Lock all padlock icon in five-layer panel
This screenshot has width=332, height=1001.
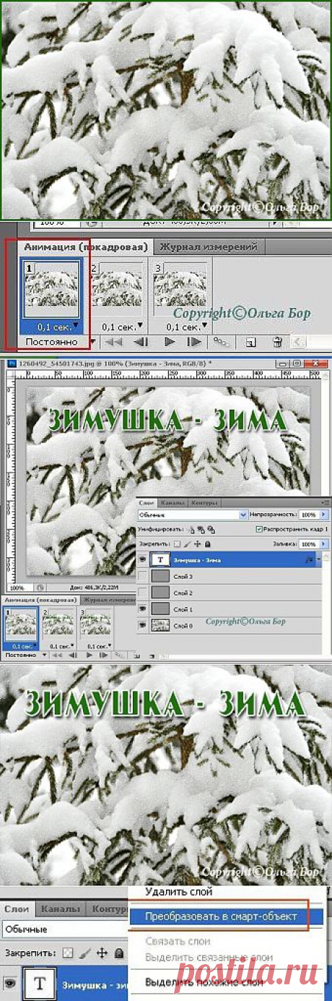pos(207,544)
